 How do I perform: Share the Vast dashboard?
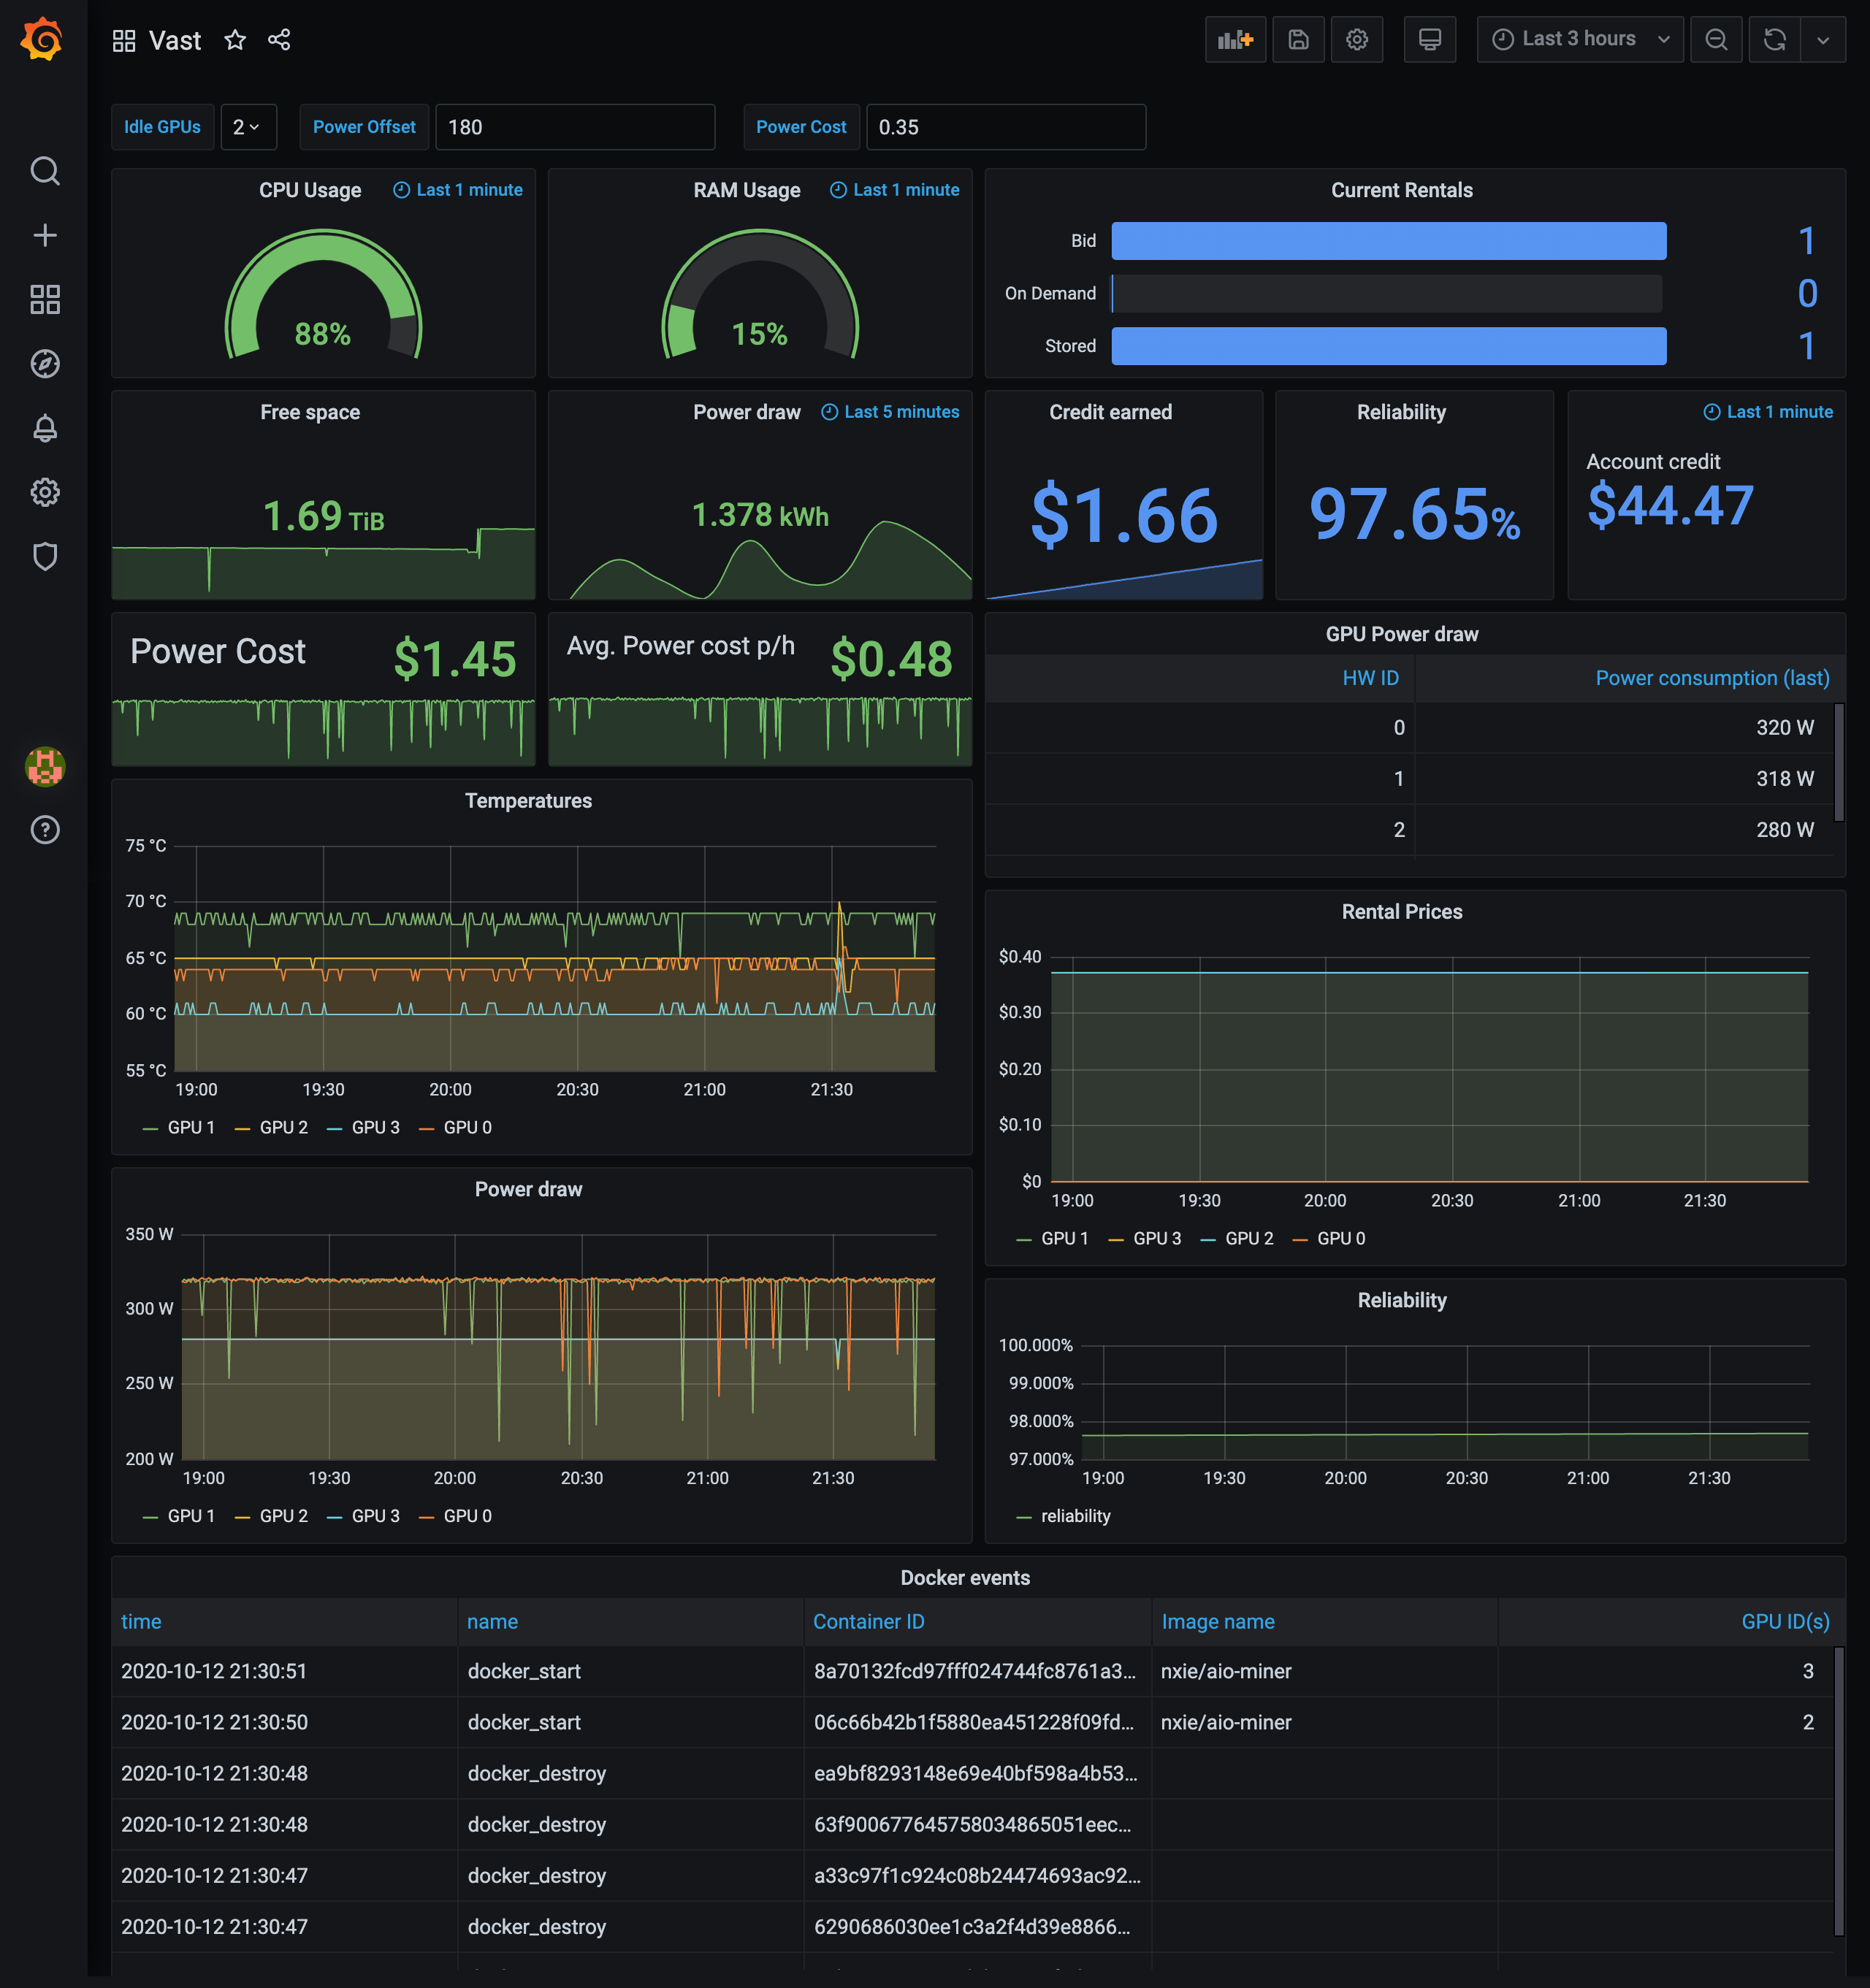pyautogui.click(x=279, y=40)
